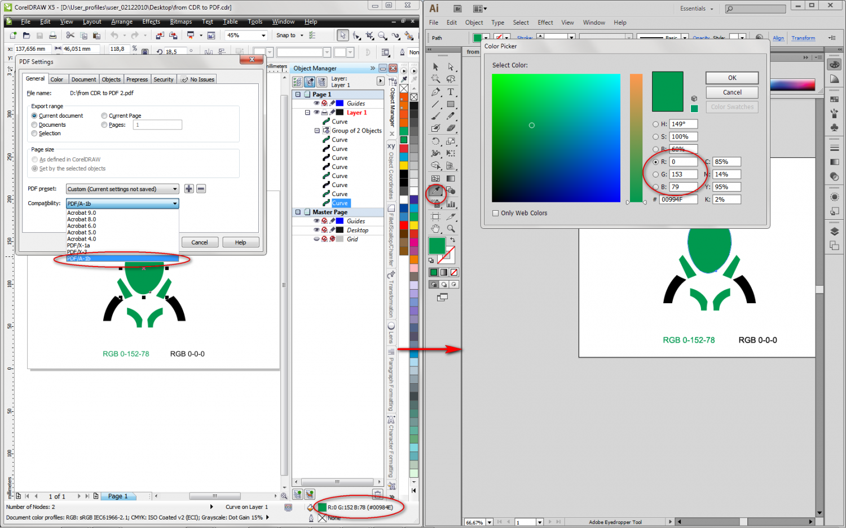Hide the Layer 1 eye icon
The height and width of the screenshot is (528, 846).
[x=316, y=113]
